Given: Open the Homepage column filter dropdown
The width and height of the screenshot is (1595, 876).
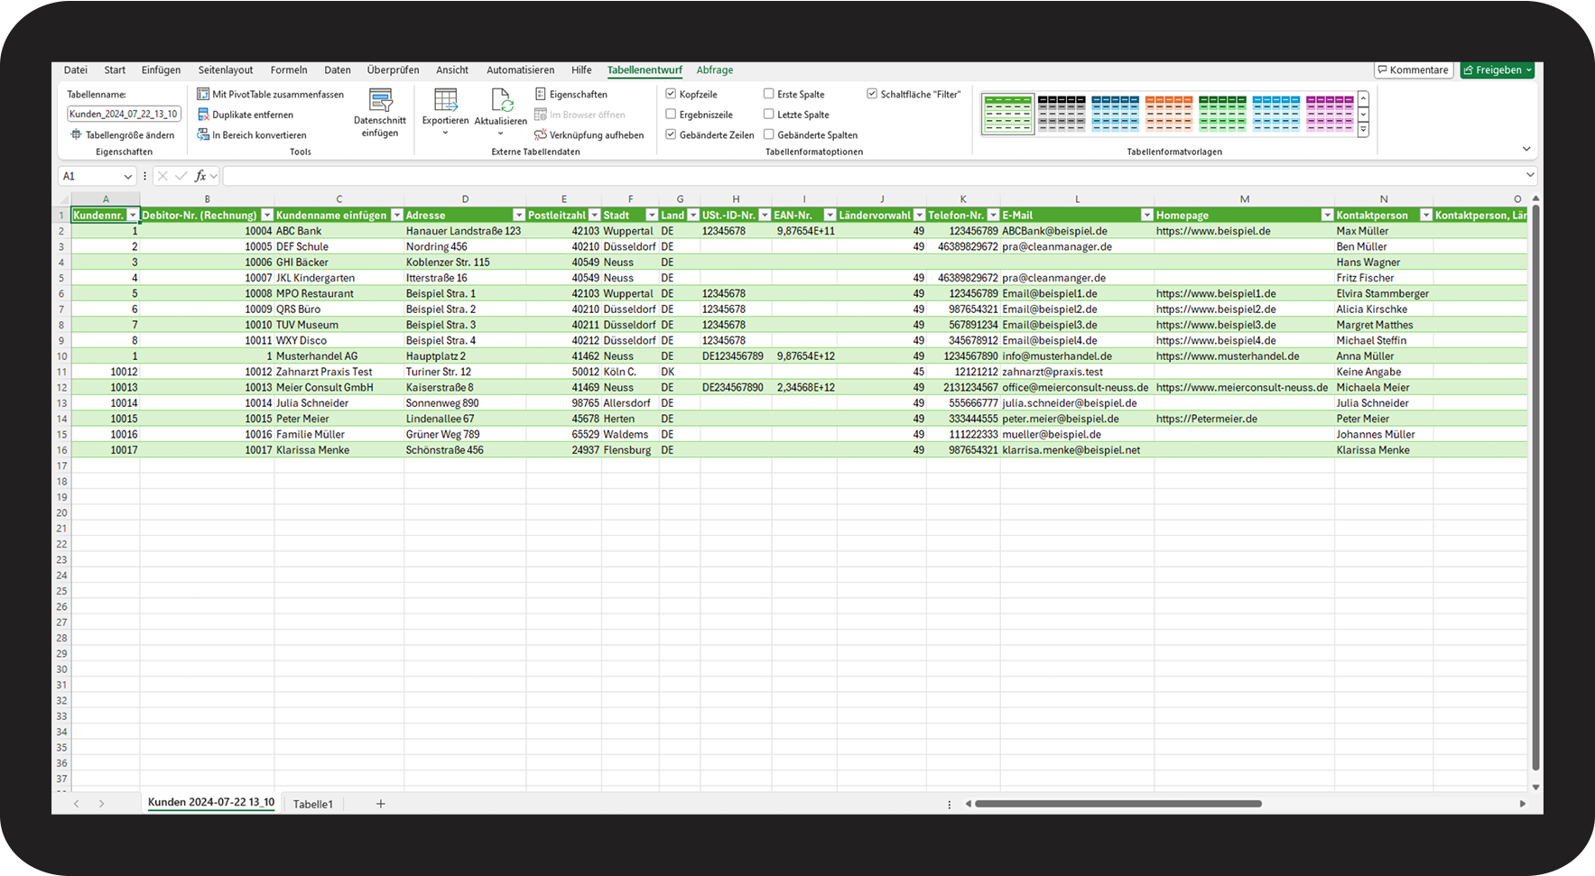Looking at the screenshot, I should [1327, 216].
